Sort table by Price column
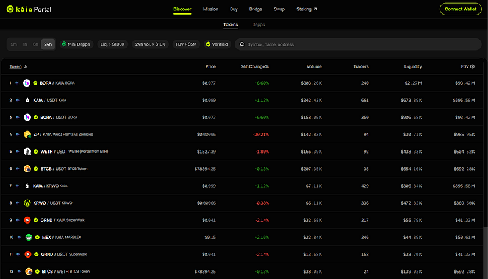The width and height of the screenshot is (488, 279). tap(210, 66)
